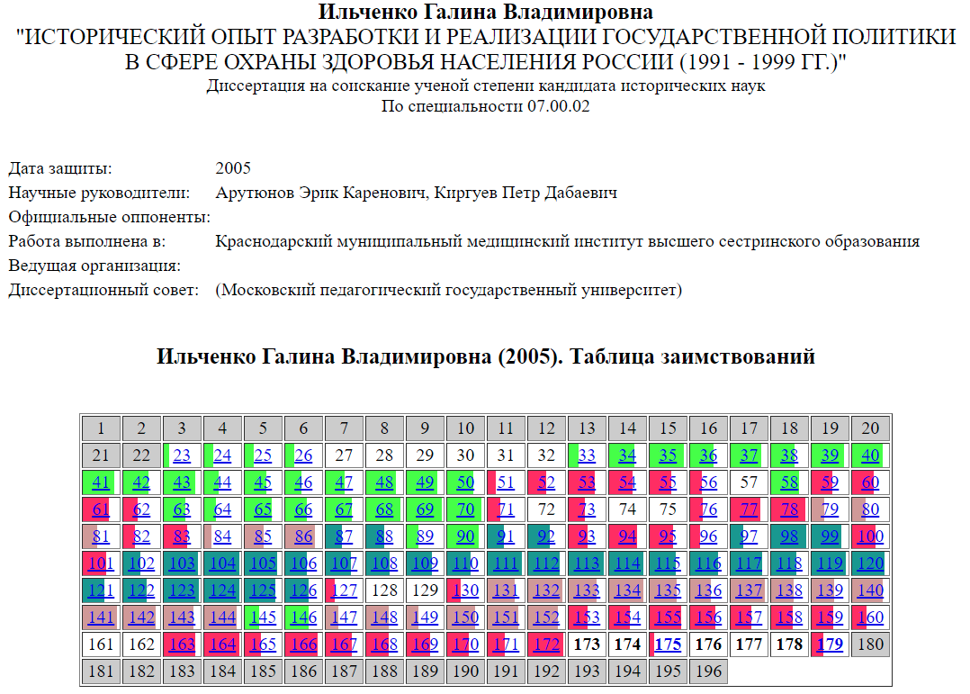Open page 172 link

click(546, 644)
